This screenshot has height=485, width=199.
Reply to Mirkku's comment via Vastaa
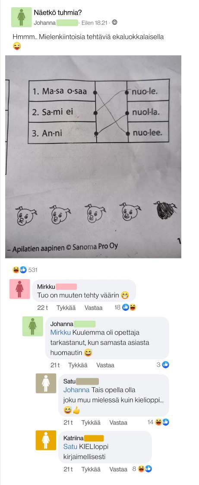[94, 308]
